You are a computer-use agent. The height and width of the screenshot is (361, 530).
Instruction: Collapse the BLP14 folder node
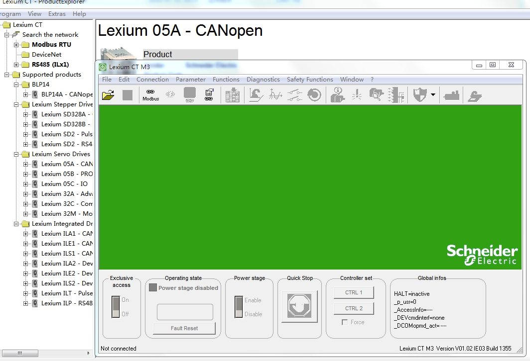point(16,85)
